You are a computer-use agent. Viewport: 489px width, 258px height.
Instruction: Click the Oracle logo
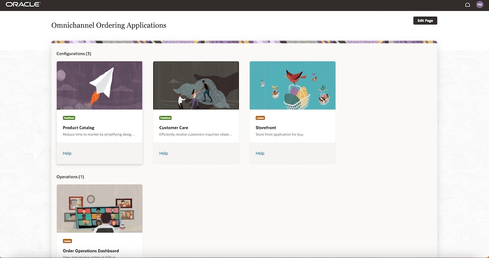23,4
